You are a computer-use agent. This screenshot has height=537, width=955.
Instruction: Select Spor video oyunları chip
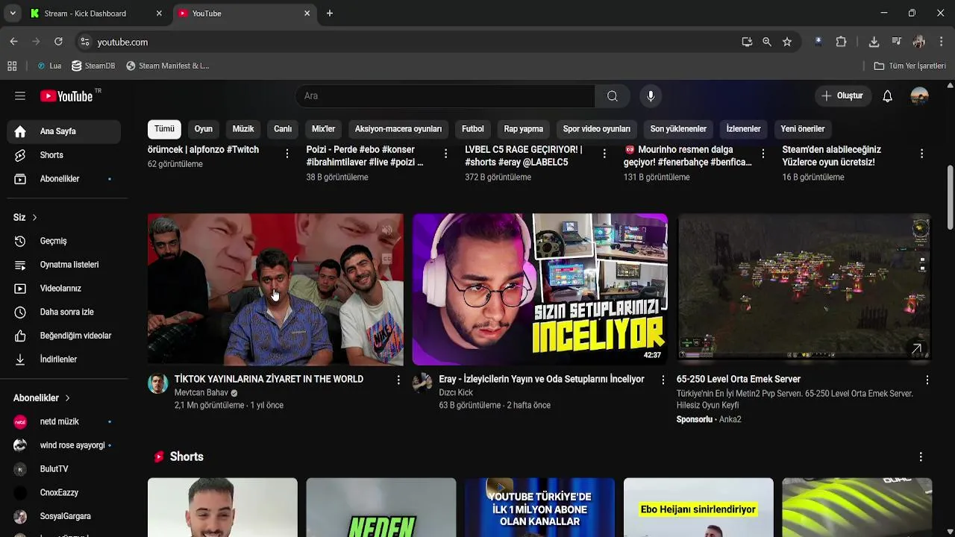tap(597, 129)
